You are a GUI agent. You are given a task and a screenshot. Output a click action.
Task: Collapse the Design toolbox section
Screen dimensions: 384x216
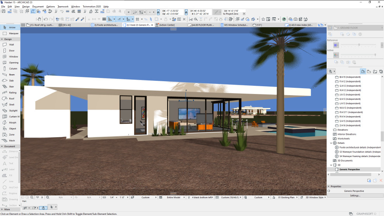tap(2, 39)
